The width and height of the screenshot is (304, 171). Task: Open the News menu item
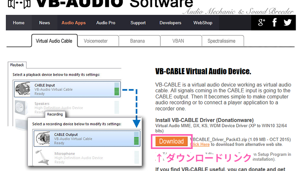(44, 23)
